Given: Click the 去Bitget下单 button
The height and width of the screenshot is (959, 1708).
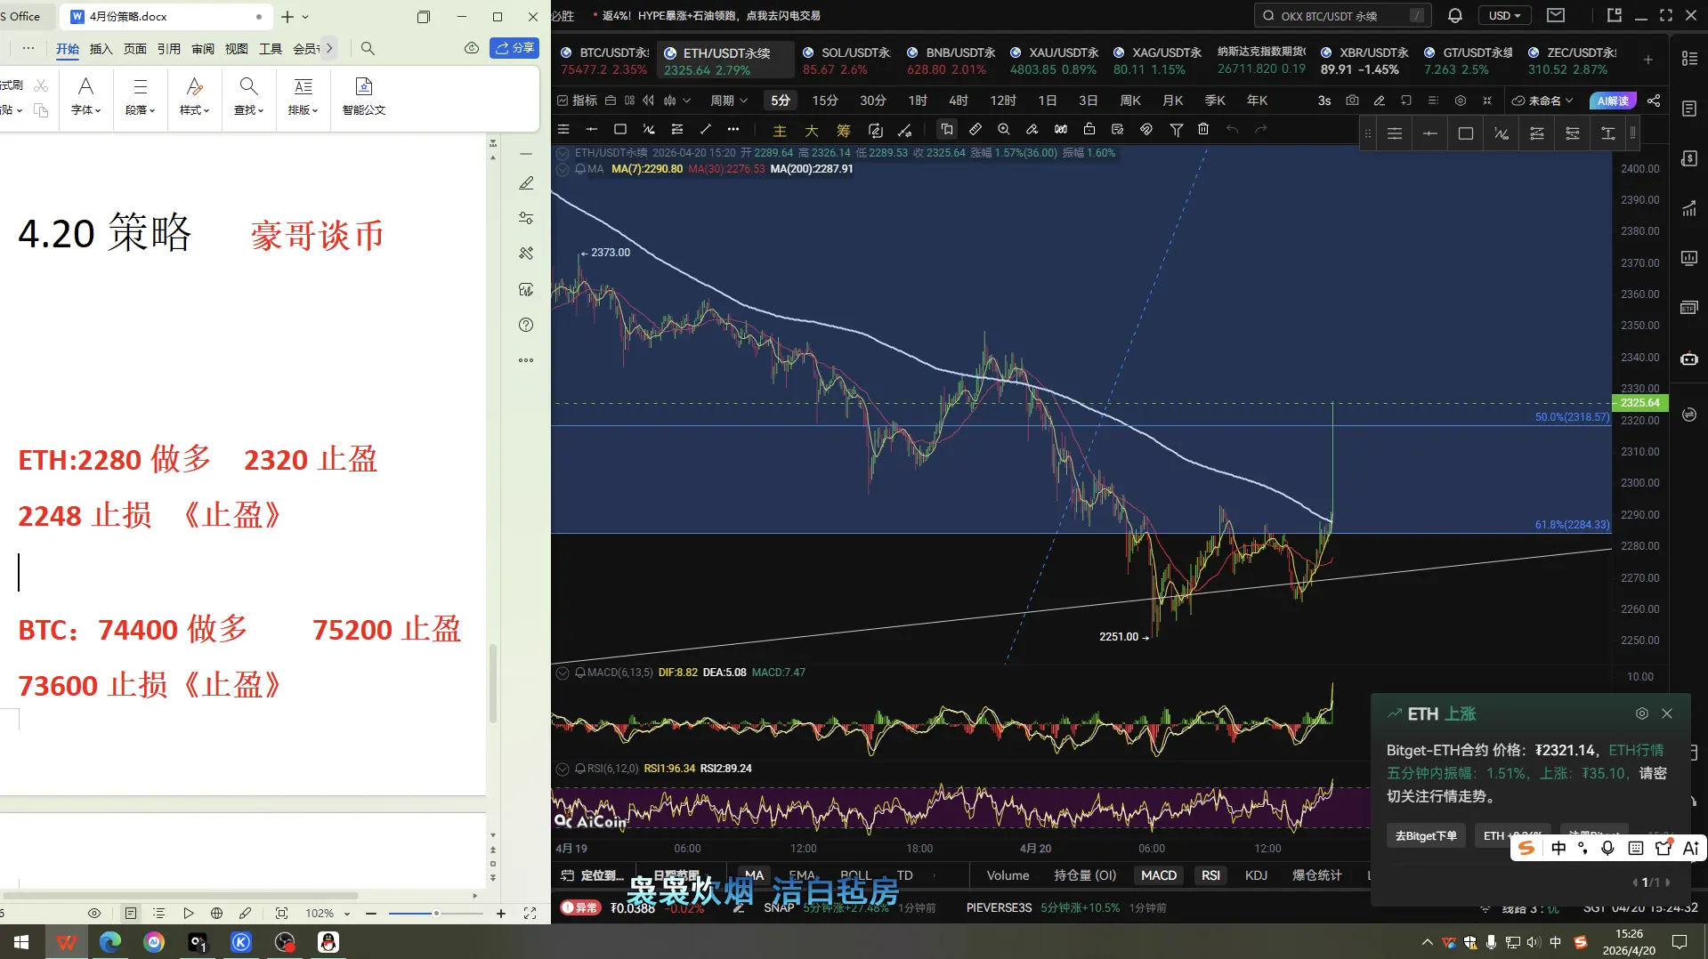Looking at the screenshot, I should [x=1426, y=835].
